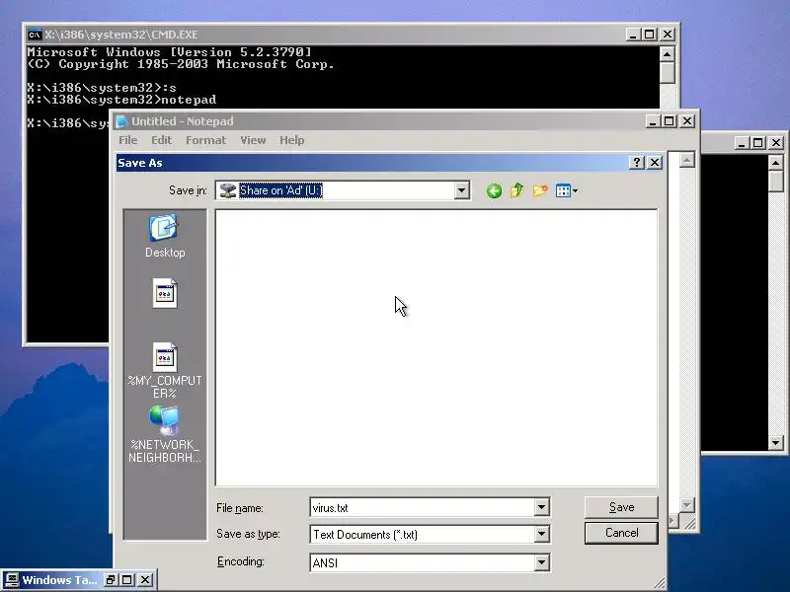Image resolution: width=790 pixels, height=592 pixels.
Task: Close the background console window on the right
Action: 776,143
